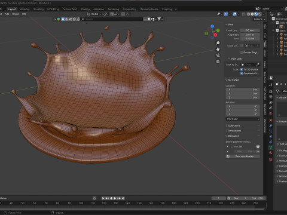Toggle snapping magnet icon

112,14
